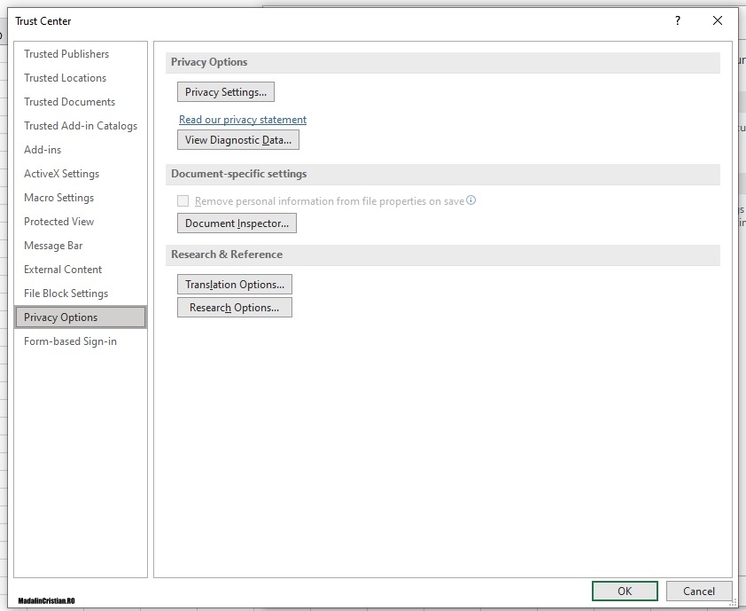Select Trusted Publishers category
Screen dimensions: 746x611
pyautogui.click(x=66, y=54)
